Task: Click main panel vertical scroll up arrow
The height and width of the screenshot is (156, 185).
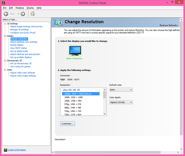Action: [x=181, y=20]
